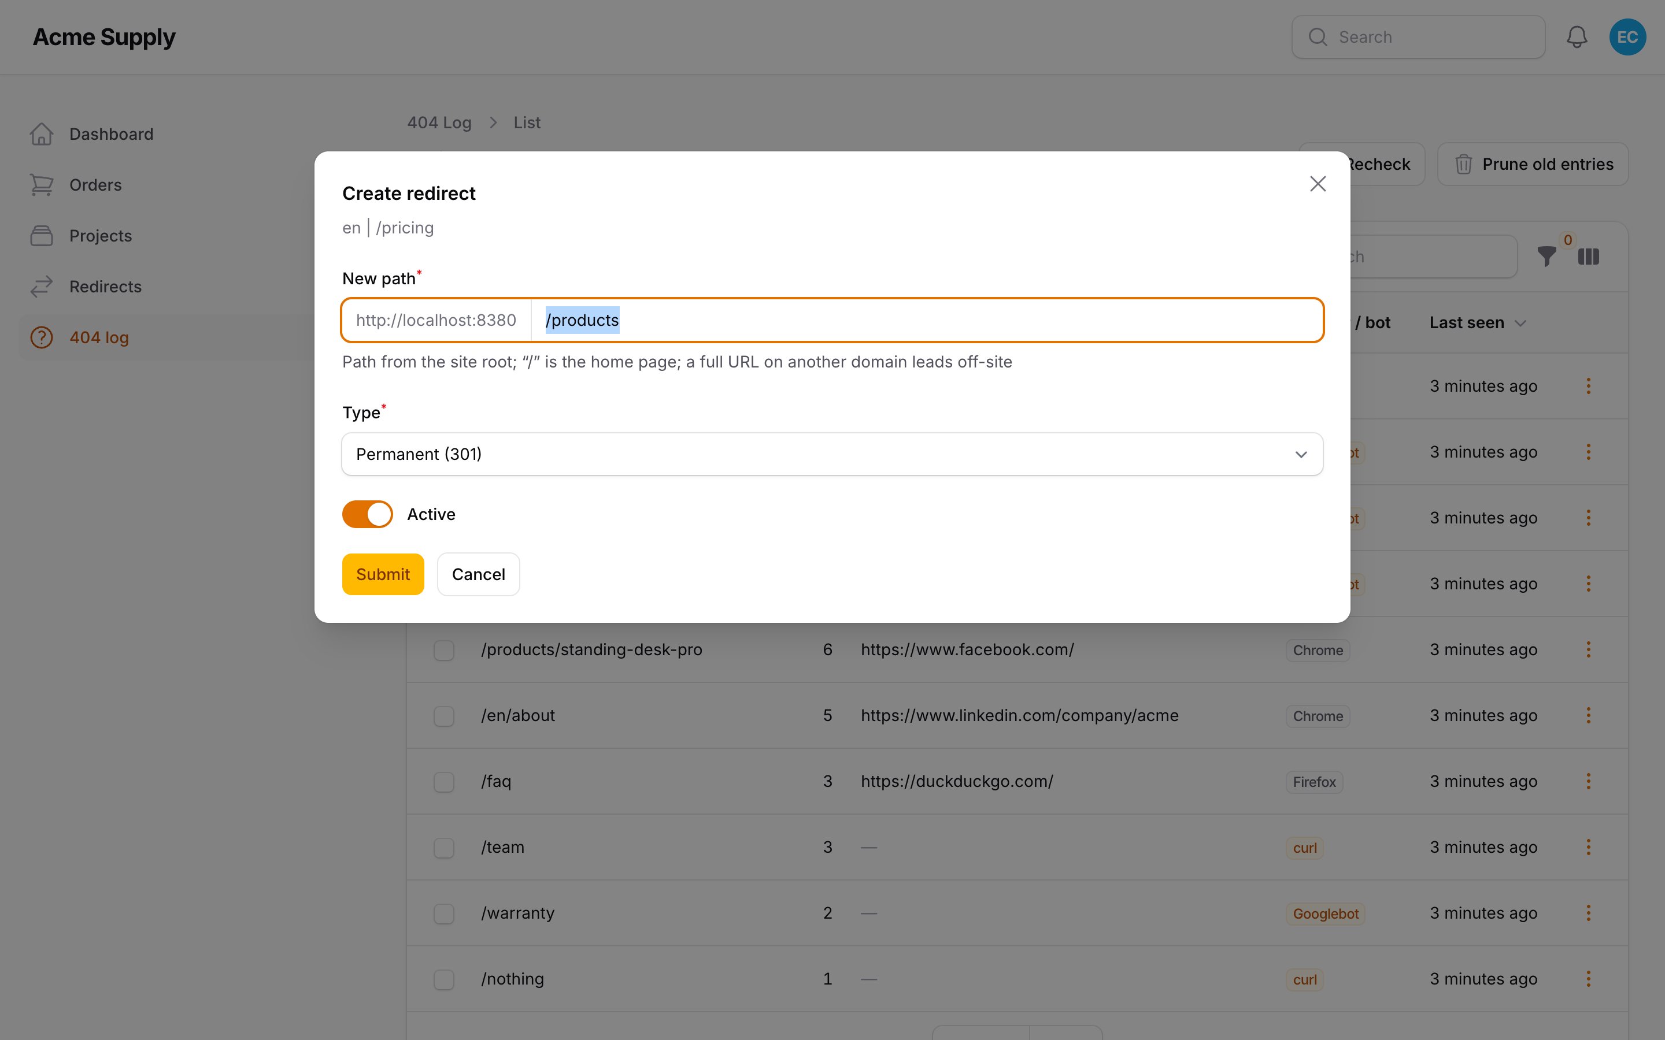1665x1040 pixels.
Task: Click the /products/standing-desk-pro path cell
Action: 591,649
